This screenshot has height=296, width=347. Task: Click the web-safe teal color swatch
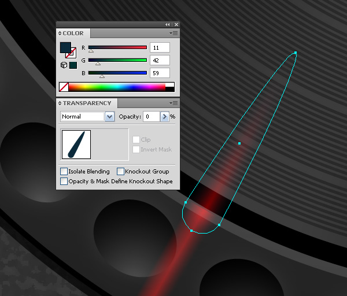pyautogui.click(x=73, y=65)
